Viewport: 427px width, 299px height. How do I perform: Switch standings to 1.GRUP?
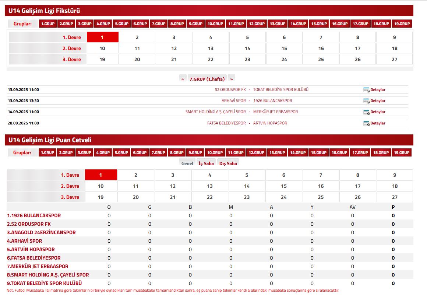(x=47, y=152)
